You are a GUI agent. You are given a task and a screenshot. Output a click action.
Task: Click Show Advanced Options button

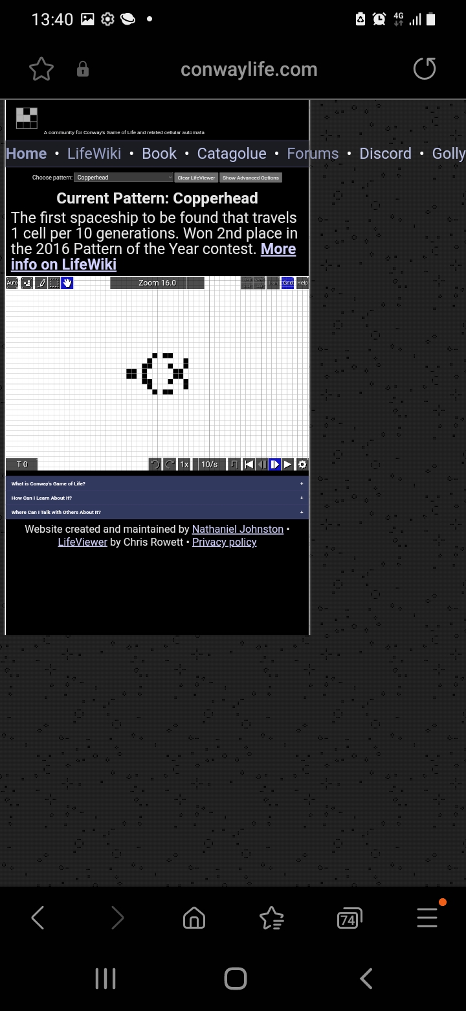[x=251, y=178]
